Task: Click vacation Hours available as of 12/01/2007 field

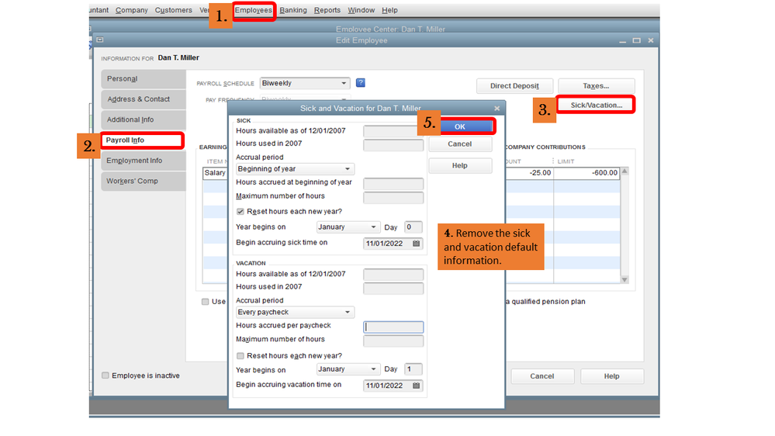Action: coord(393,275)
